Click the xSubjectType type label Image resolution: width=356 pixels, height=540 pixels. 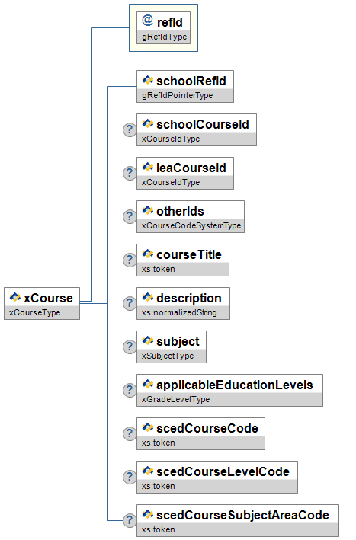(x=168, y=356)
